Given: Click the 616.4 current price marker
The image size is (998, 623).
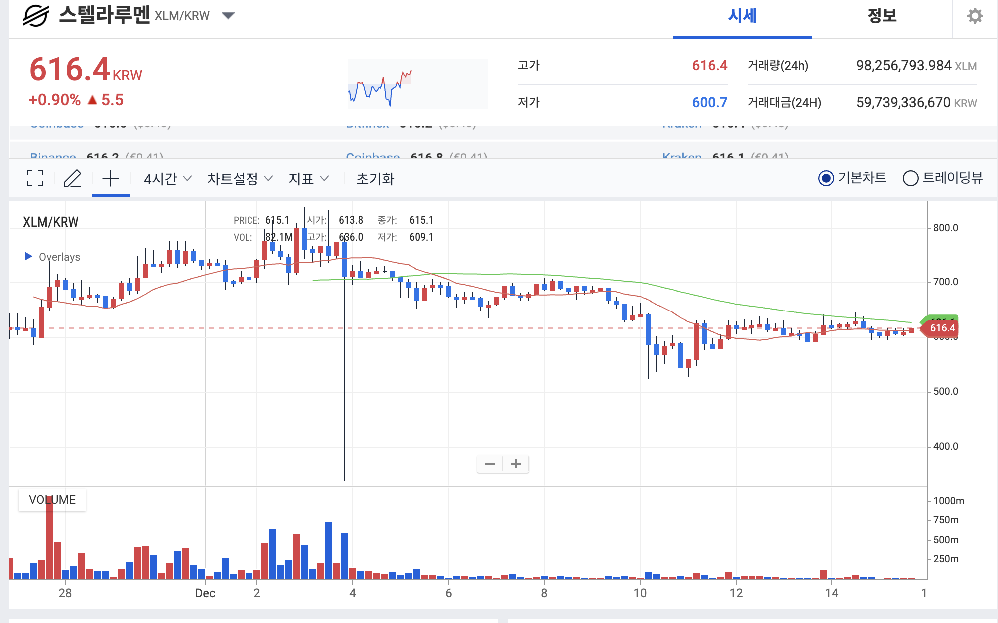Looking at the screenshot, I should (941, 328).
